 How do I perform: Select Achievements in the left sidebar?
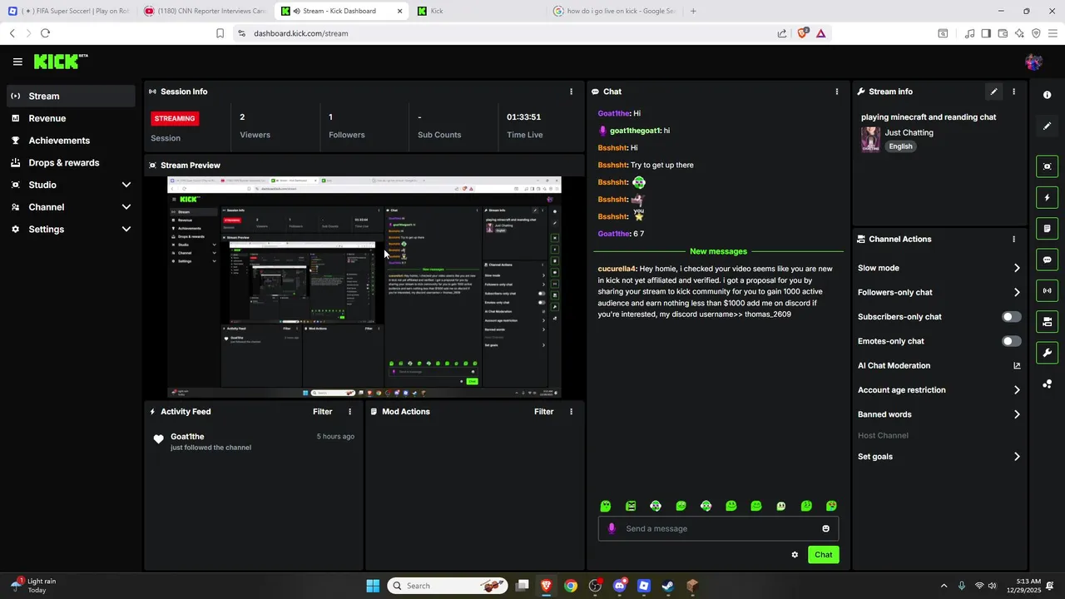click(71, 141)
